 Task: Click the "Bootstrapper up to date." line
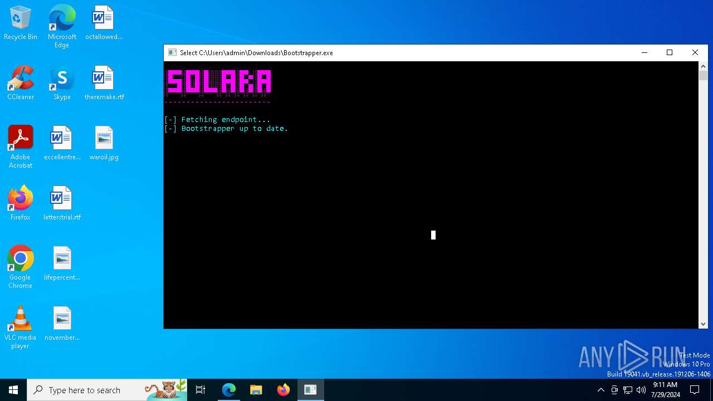coord(226,128)
